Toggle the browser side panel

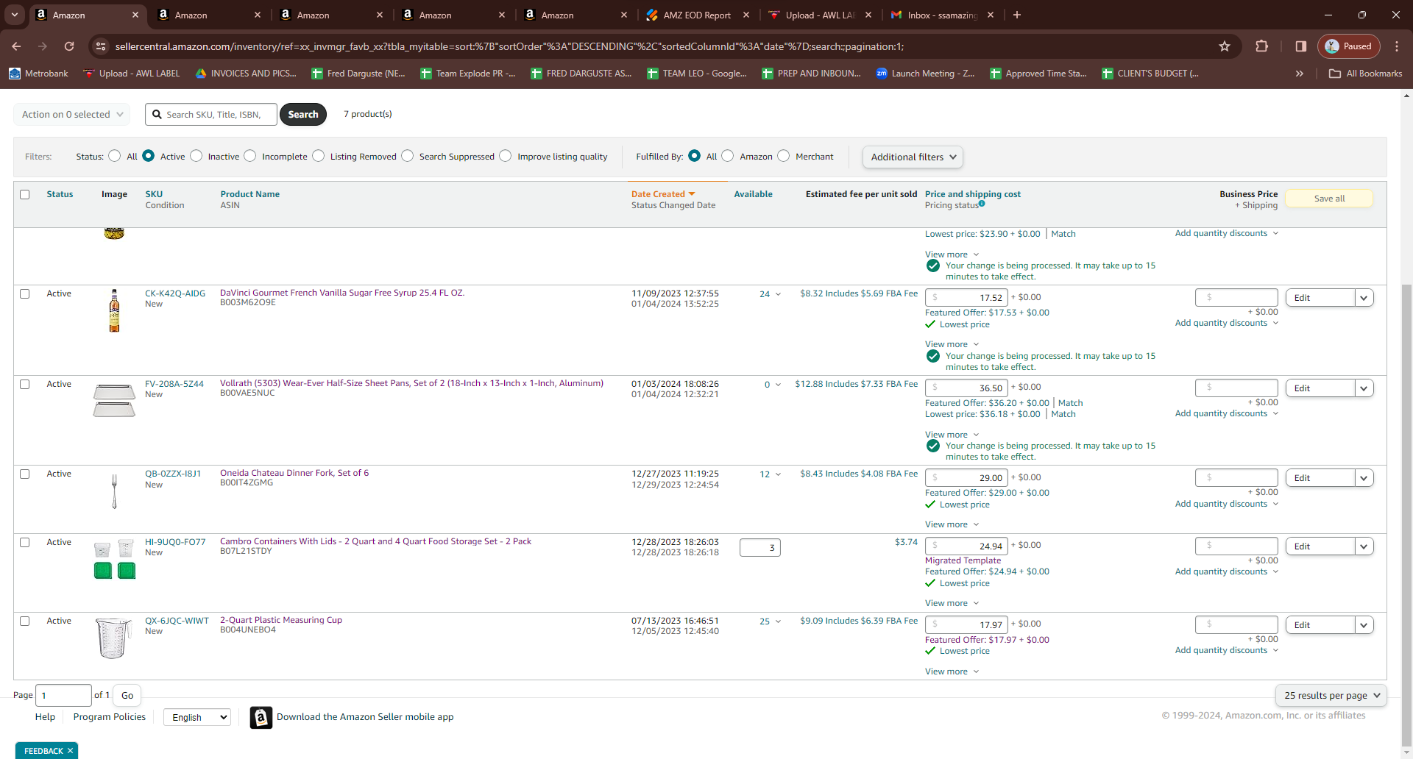tap(1300, 46)
